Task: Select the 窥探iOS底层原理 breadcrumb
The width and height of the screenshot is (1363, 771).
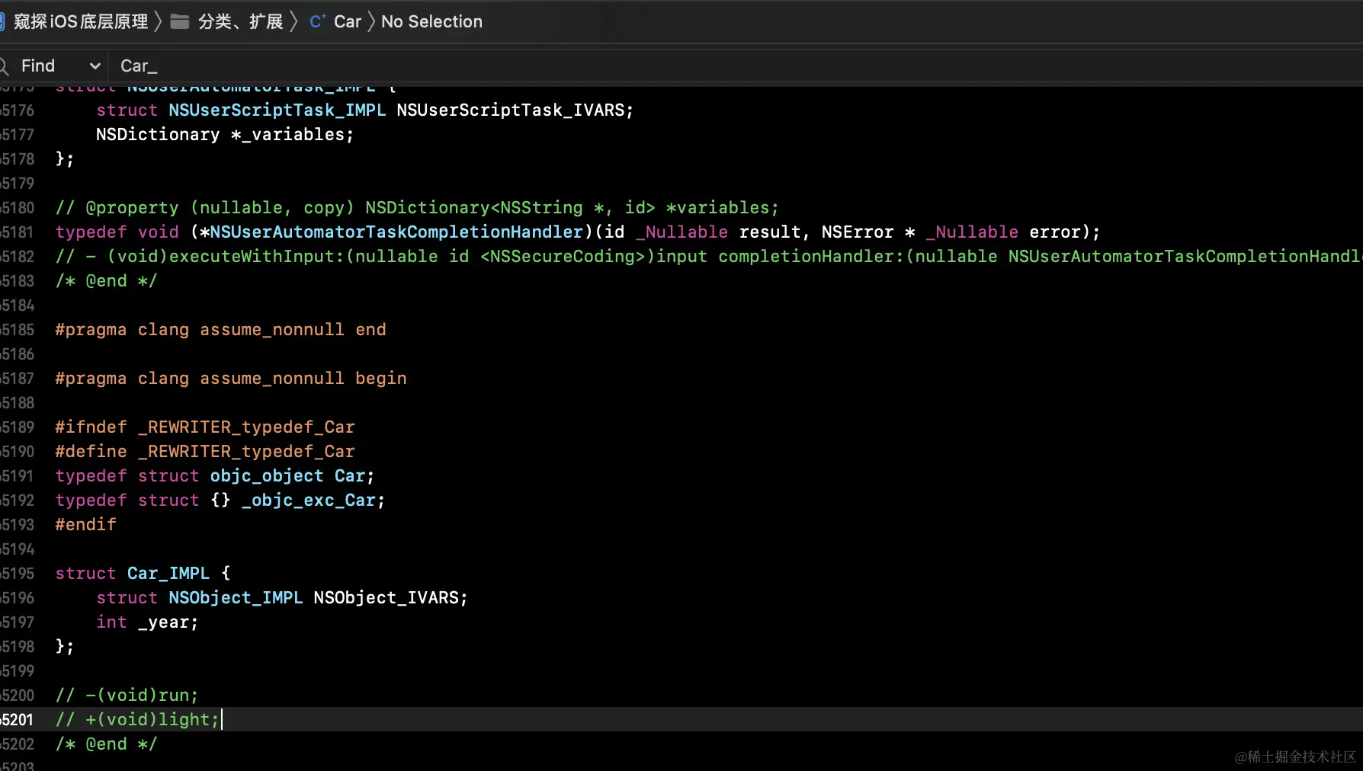Action: point(81,21)
